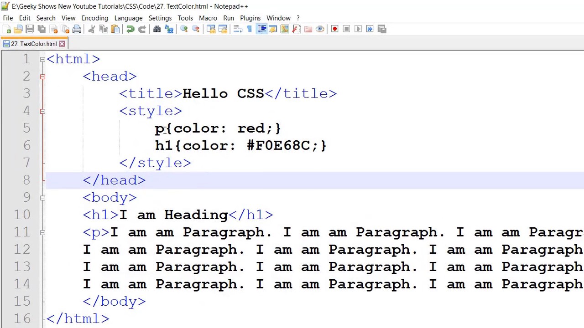Click the Cut scissors icon
584x328 pixels.
coord(91,29)
